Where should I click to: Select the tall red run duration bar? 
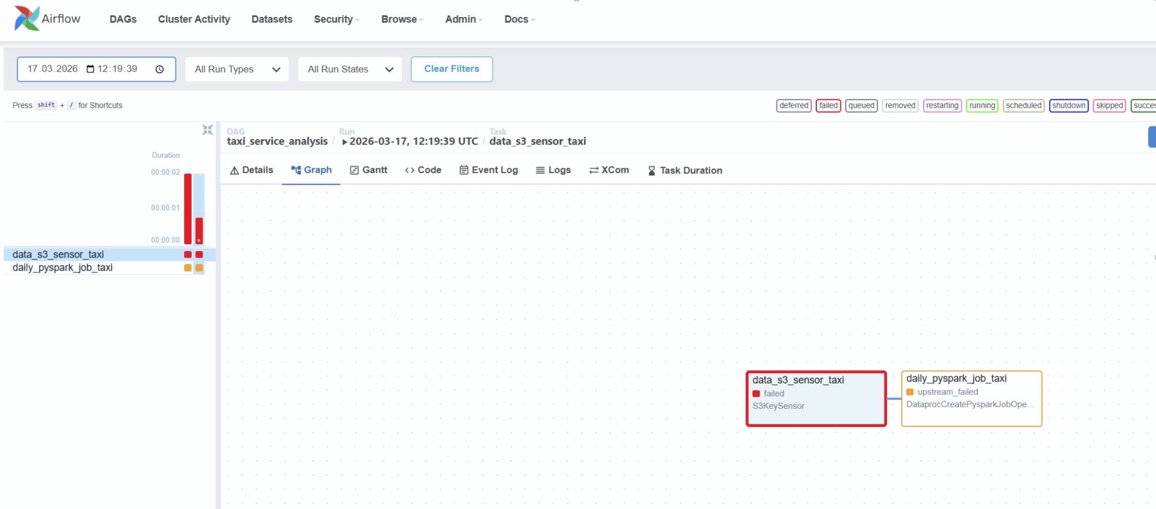coord(188,209)
